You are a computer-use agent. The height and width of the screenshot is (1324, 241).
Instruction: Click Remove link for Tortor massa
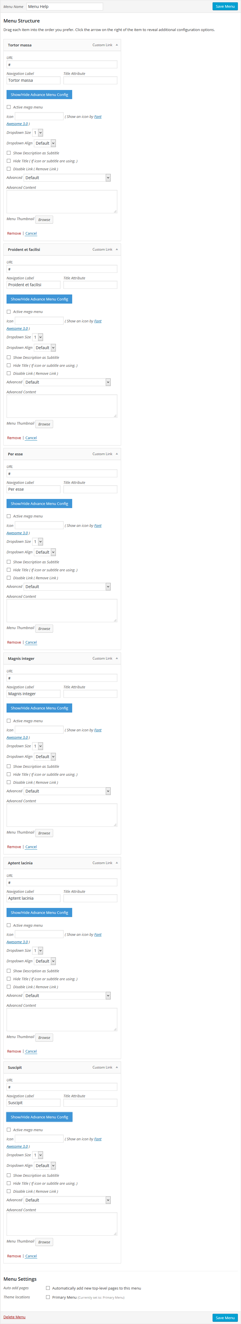pyautogui.click(x=14, y=233)
